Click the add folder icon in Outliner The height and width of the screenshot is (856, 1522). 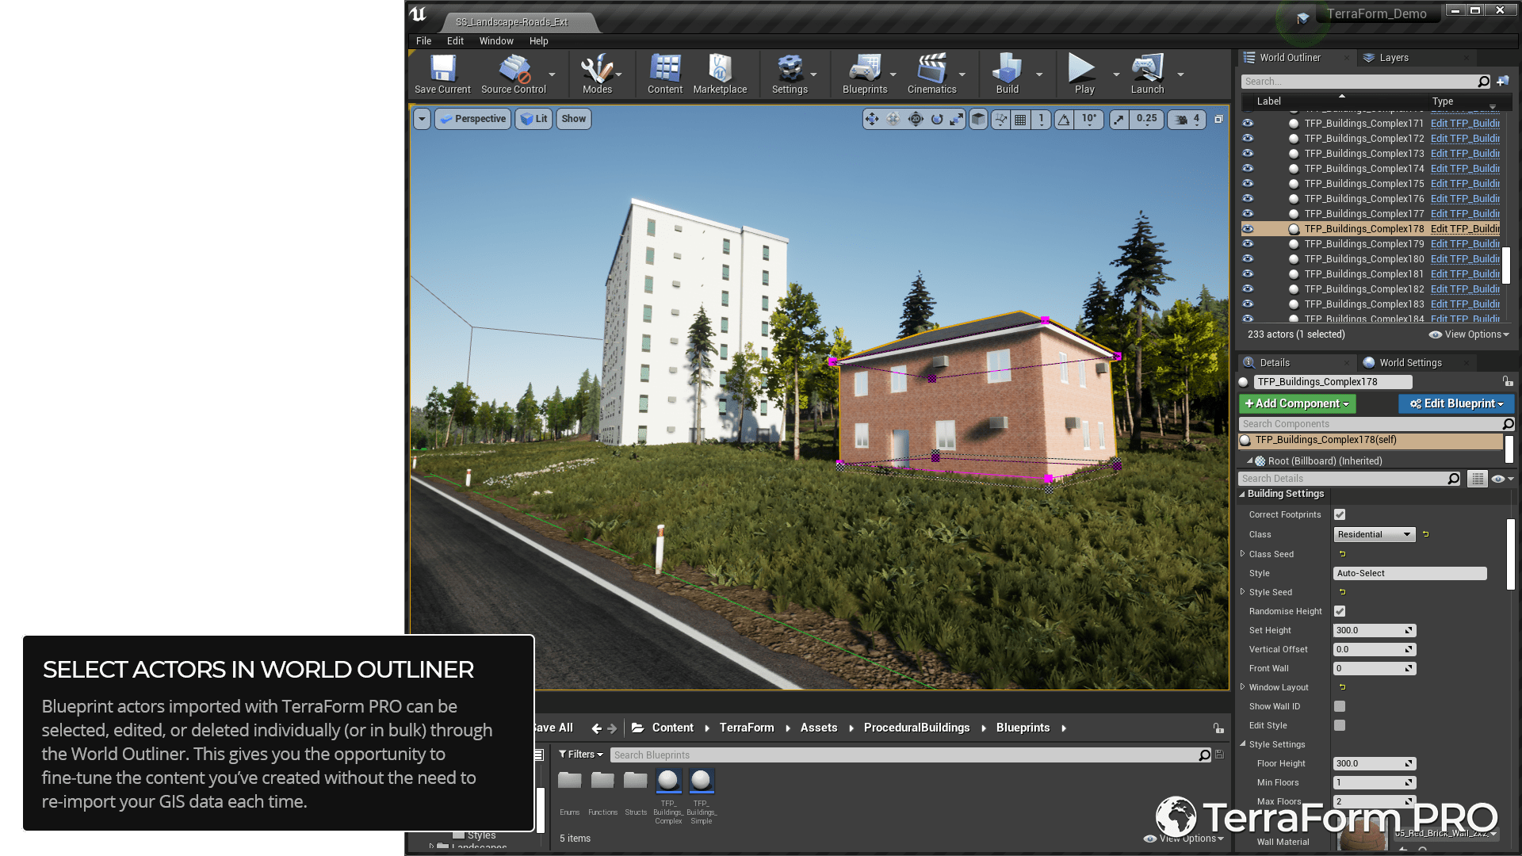click(x=1502, y=82)
